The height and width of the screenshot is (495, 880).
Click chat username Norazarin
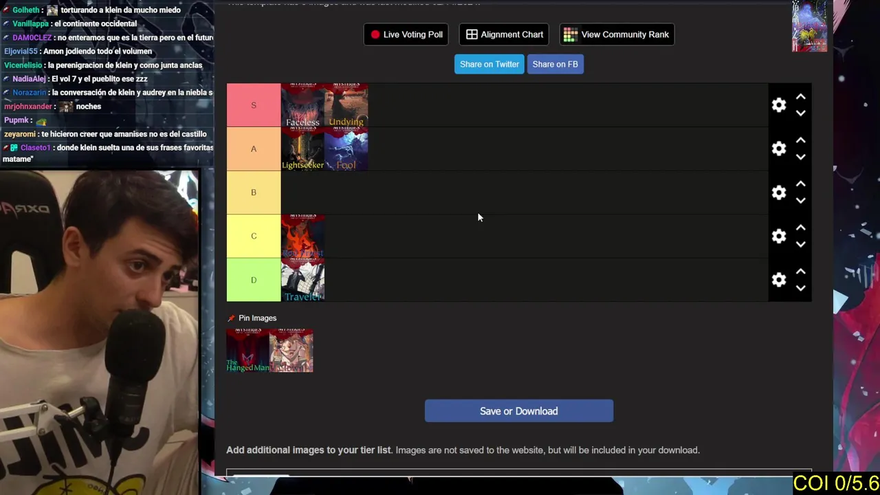[29, 93]
